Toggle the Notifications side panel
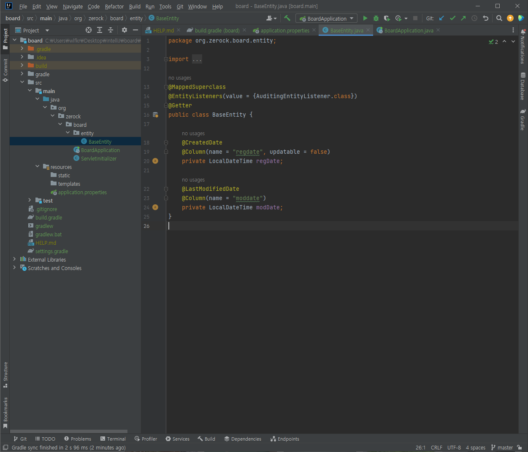 click(523, 46)
